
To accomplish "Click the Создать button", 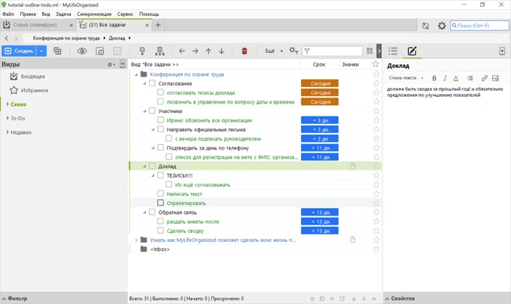I will coord(19,51).
